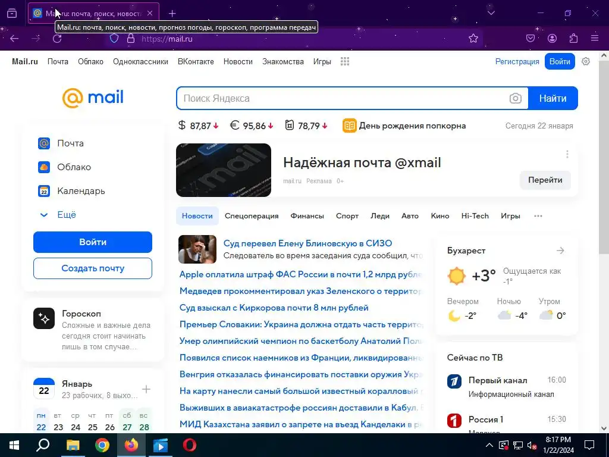Screen dimensions: 609x457
Task: Open the xmail advertisement thumbnail
Action: (224, 170)
